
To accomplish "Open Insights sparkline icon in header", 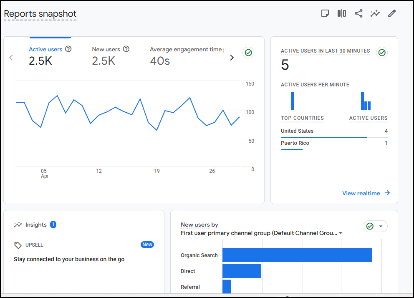I will [x=375, y=13].
